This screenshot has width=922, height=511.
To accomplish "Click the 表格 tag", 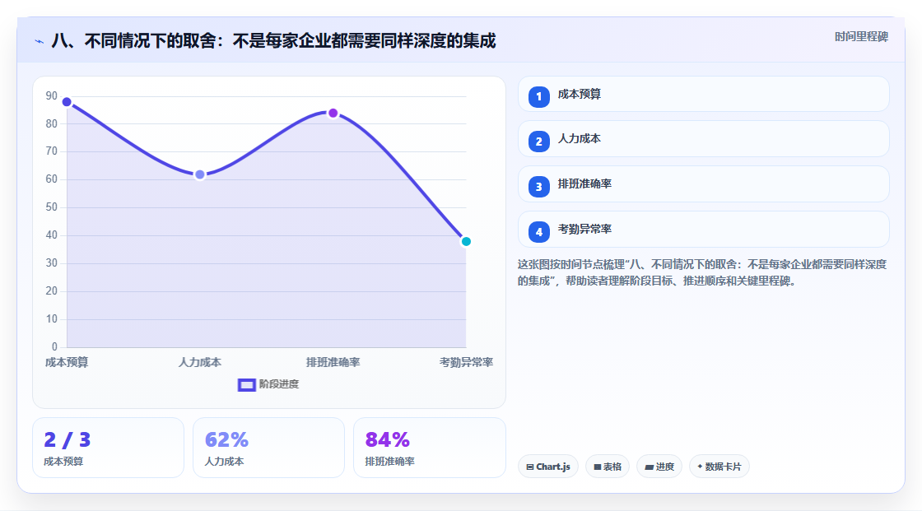I will (608, 467).
